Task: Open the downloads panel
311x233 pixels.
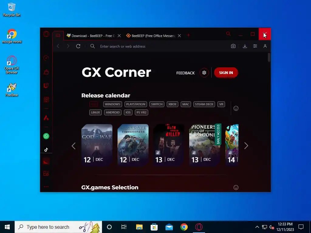Action: (x=245, y=46)
